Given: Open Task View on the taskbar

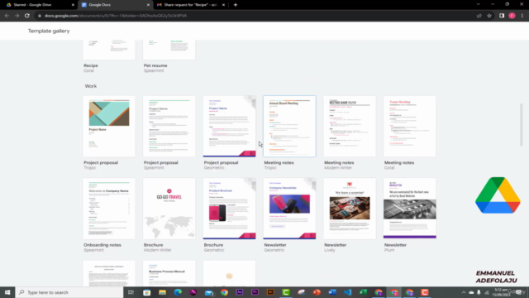Looking at the screenshot, I should [131, 292].
